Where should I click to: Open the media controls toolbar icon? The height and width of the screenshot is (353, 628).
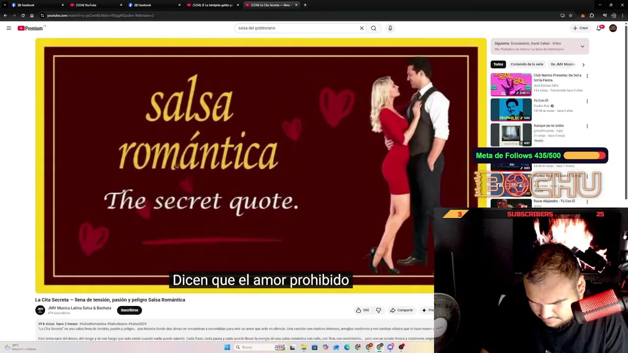coord(604,15)
